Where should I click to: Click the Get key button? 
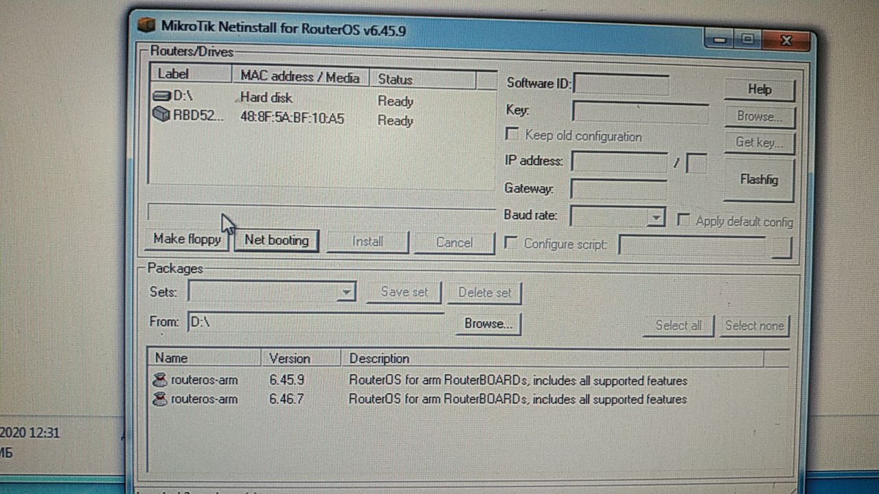[x=760, y=142]
